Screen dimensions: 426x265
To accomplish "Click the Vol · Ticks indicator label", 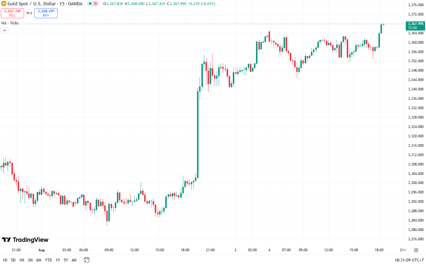I will 10,23.
